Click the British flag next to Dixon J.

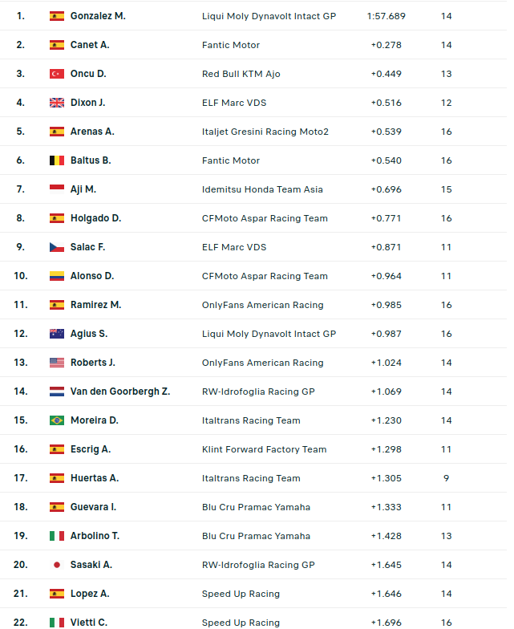tap(56, 103)
